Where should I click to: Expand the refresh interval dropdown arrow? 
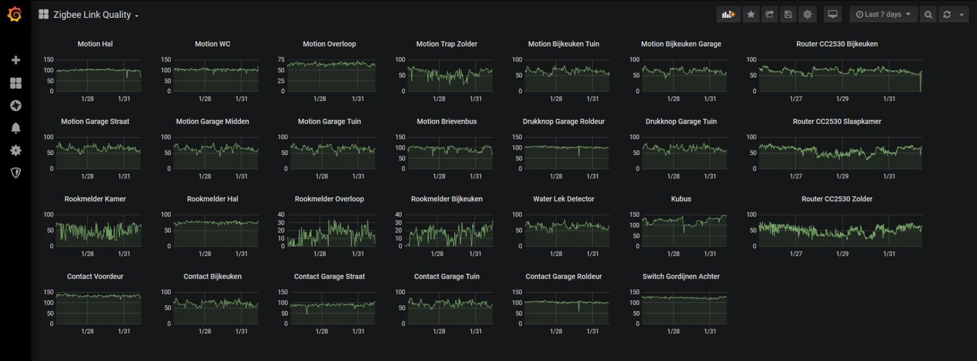click(962, 15)
